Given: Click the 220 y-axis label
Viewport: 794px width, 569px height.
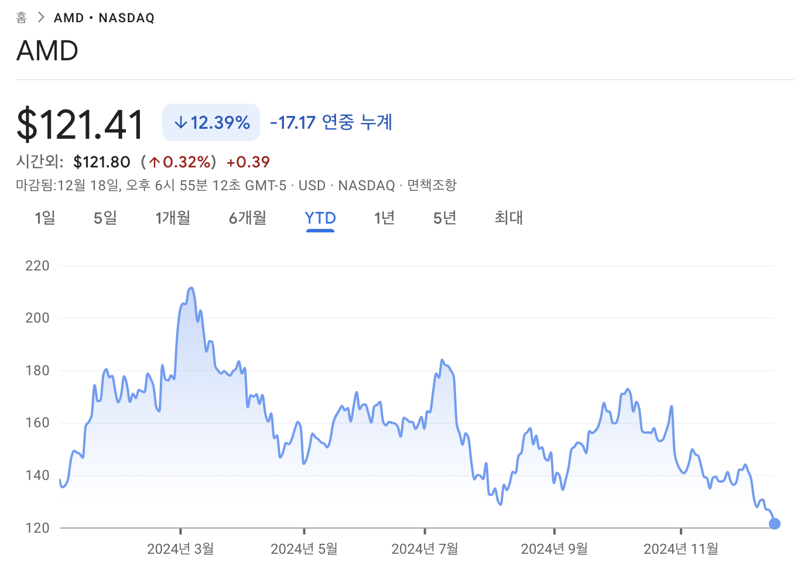Looking at the screenshot, I should coord(37,266).
